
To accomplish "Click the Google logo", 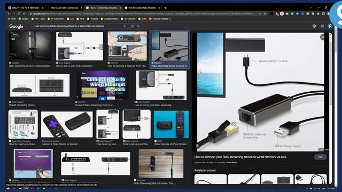I will tap(16, 26).
